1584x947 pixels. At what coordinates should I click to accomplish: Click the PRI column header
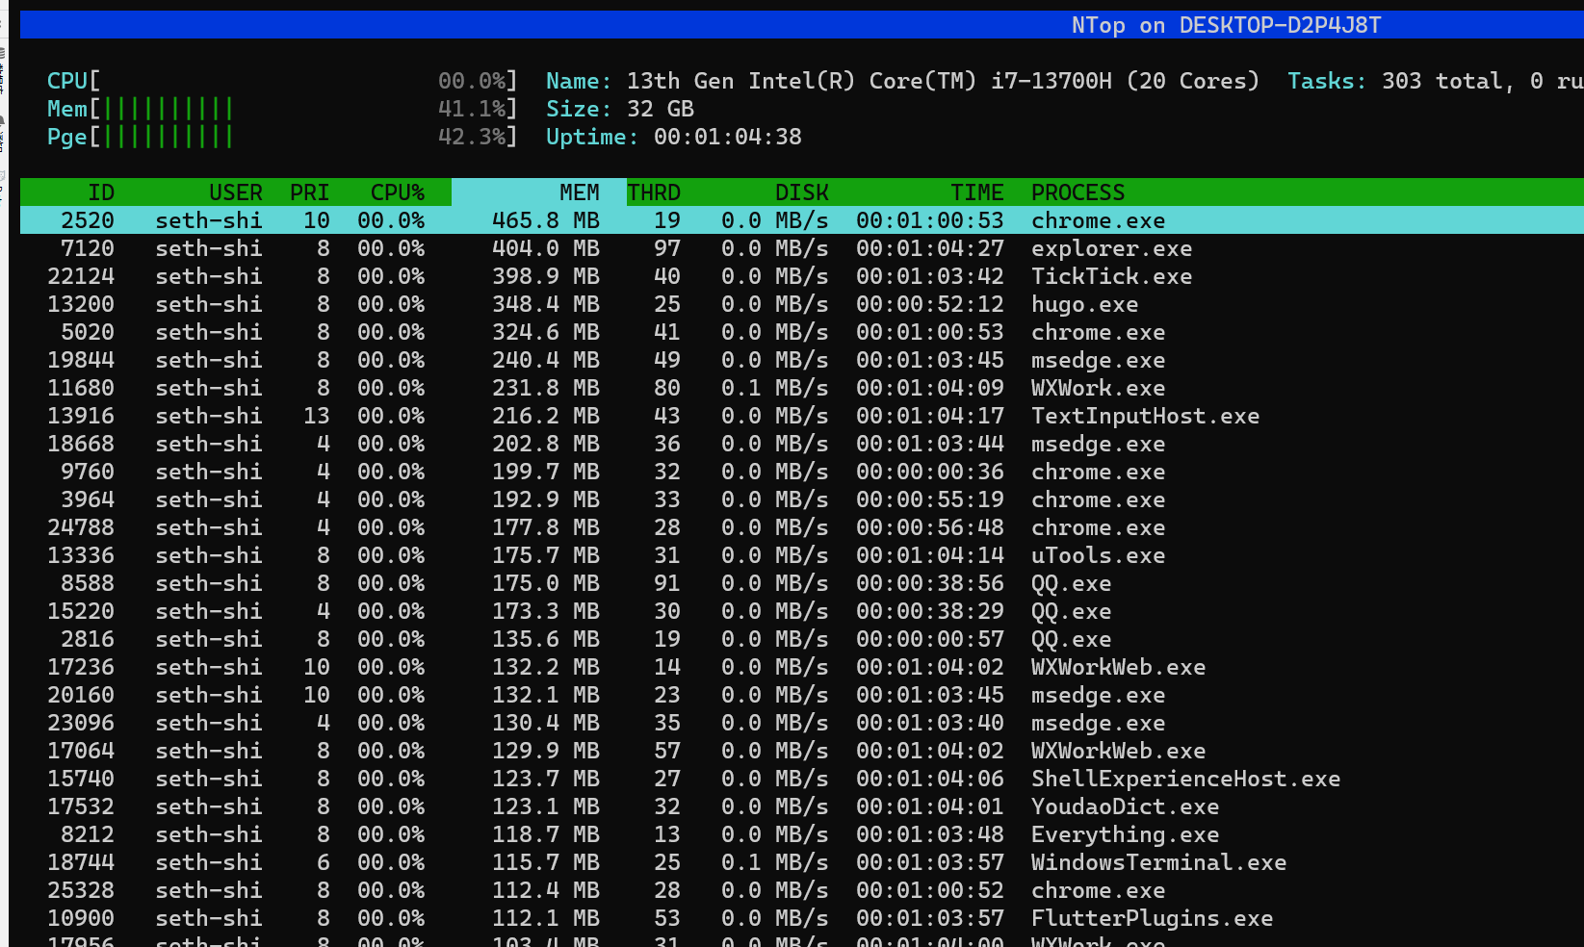(x=310, y=192)
